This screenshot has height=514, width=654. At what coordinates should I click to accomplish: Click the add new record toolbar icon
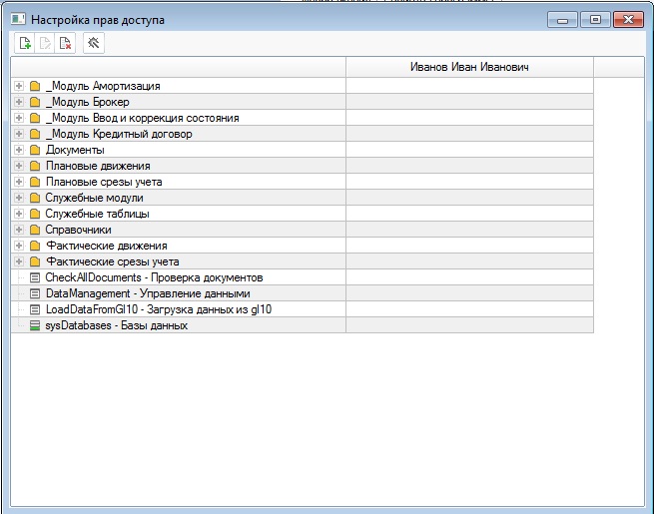(x=25, y=43)
